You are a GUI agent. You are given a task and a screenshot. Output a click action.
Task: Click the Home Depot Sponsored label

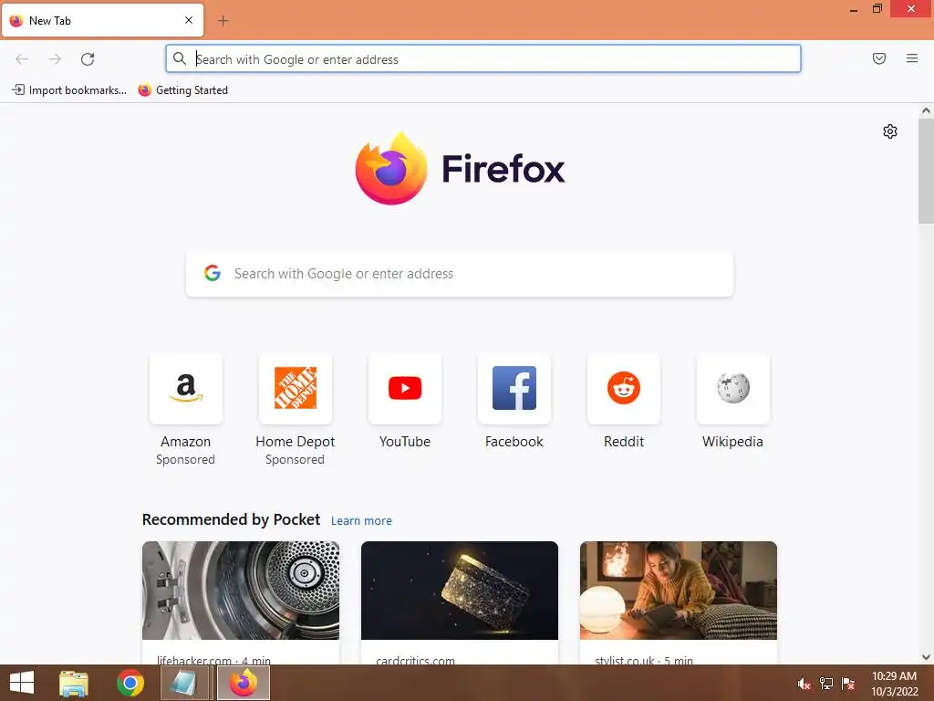pos(295,460)
